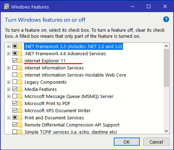Uncheck the Internet Explorer 11 checkbox
This screenshot has width=174, height=150.
15,61
